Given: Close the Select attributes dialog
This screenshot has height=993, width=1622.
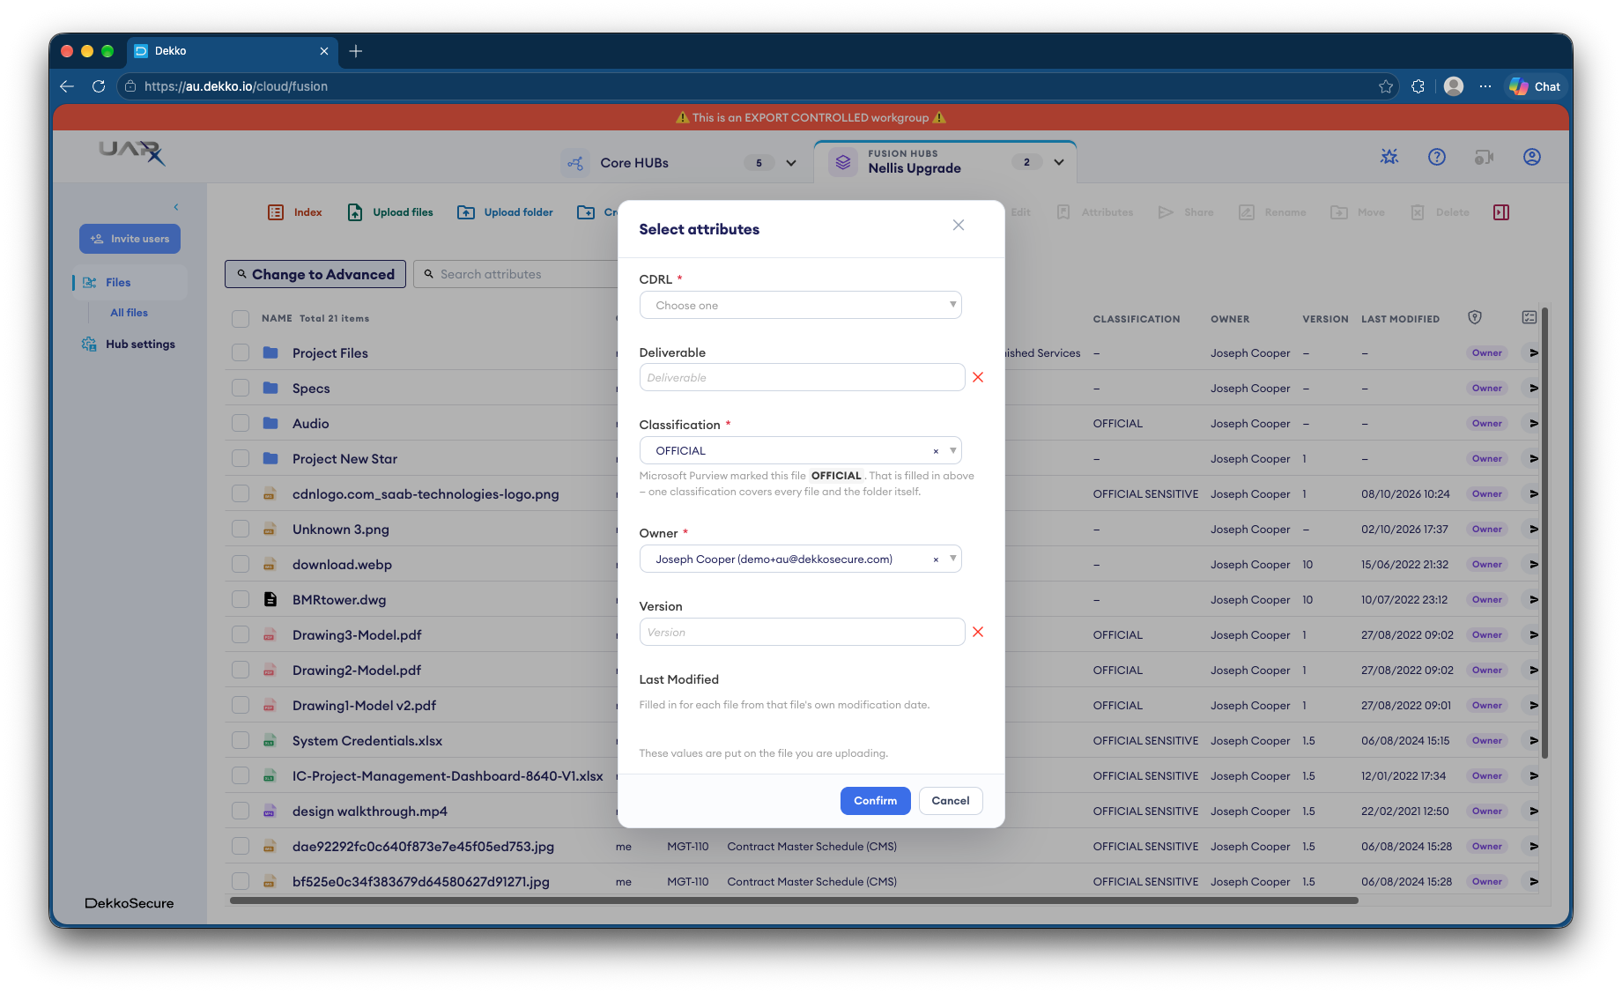Looking at the screenshot, I should pos(959,226).
